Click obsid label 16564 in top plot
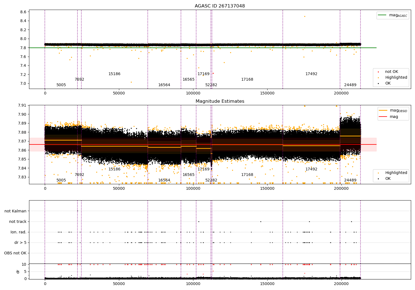Viewport: 415px width, 290px height. point(164,85)
